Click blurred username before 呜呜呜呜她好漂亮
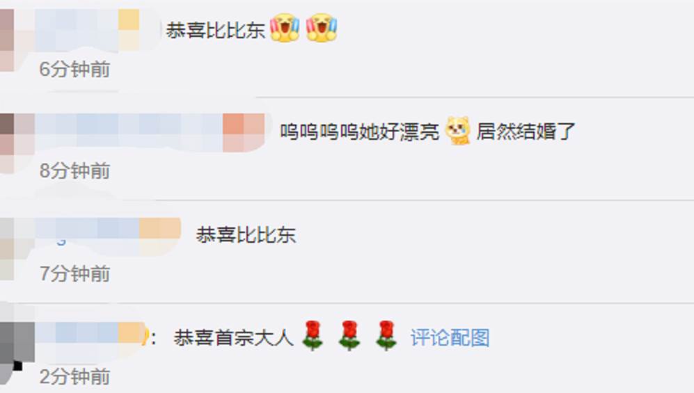Image resolution: width=694 pixels, height=393 pixels. click(150, 133)
